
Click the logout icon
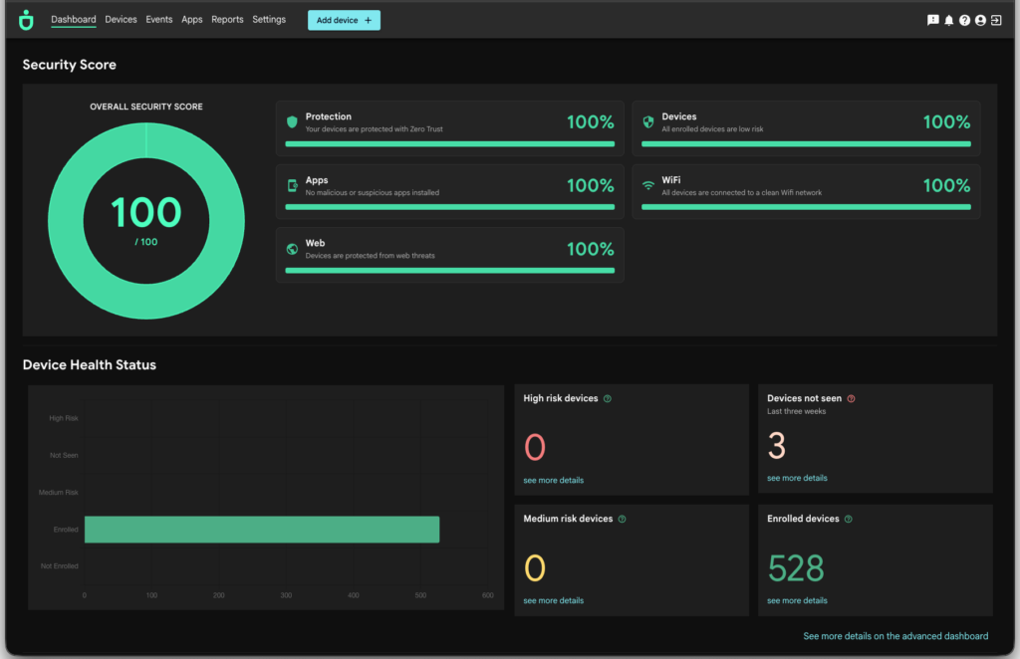pos(996,20)
